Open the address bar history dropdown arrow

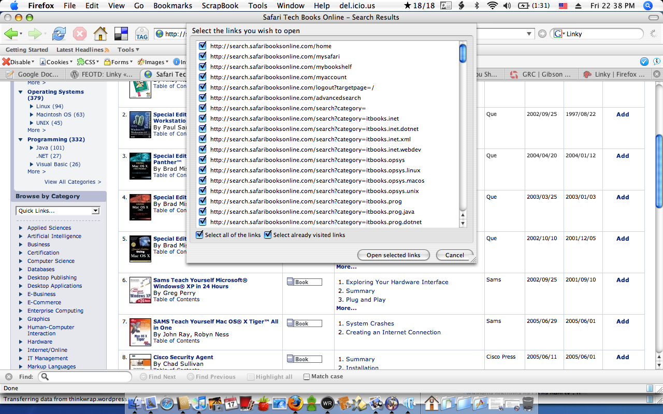point(529,34)
